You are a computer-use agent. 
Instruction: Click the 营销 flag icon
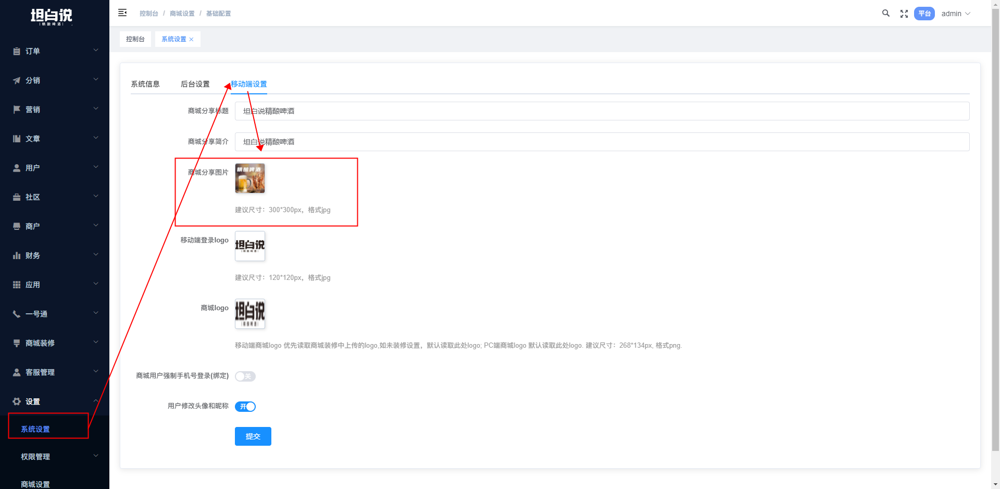17,109
